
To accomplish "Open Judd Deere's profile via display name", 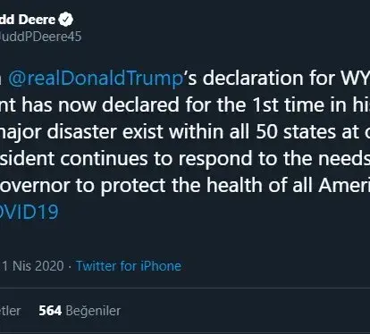I will click(28, 20).
